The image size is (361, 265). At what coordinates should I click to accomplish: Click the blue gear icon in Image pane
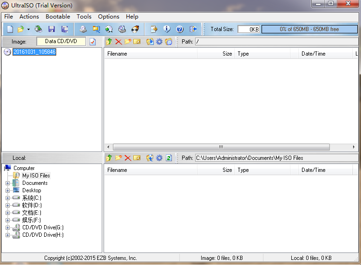point(159,42)
